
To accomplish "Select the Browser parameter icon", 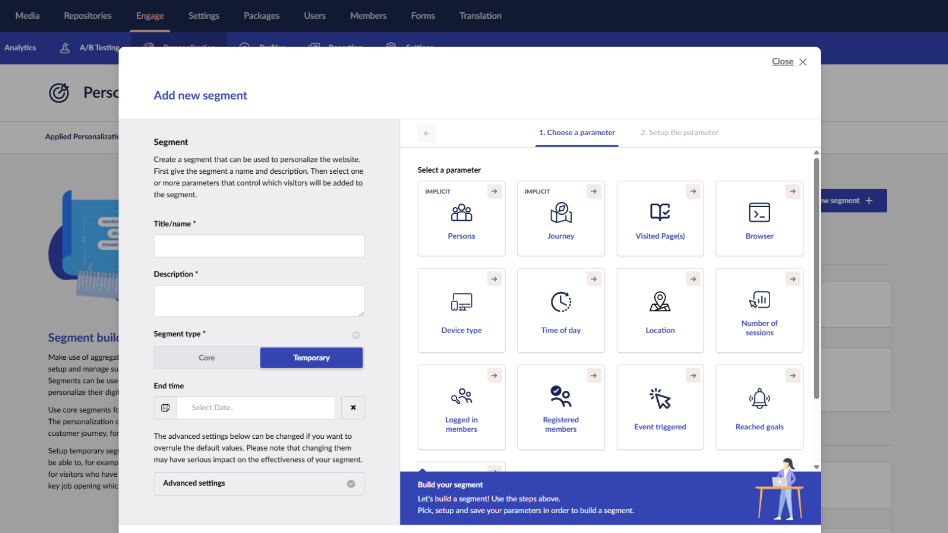I will tap(759, 213).
